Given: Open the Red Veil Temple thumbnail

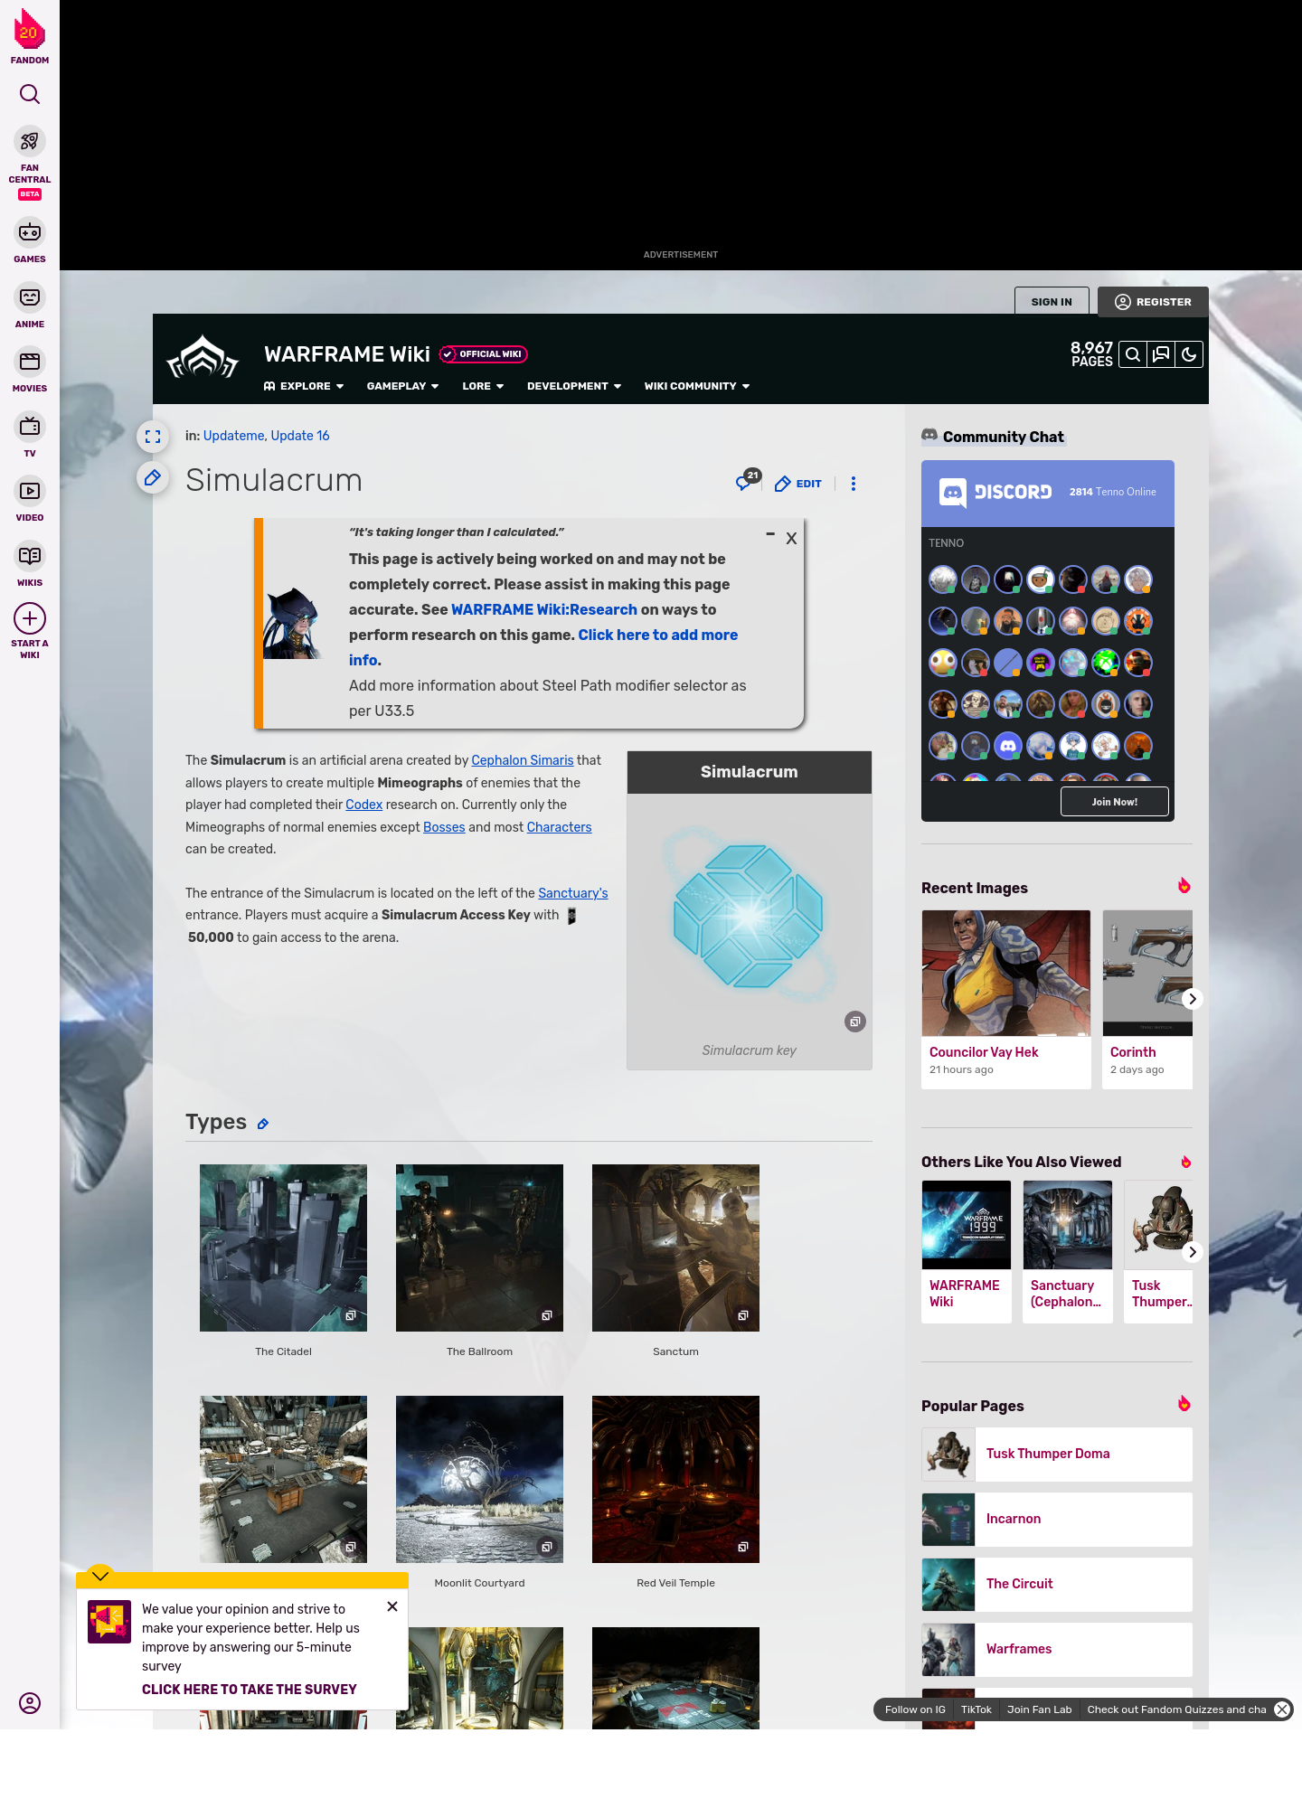Looking at the screenshot, I should coord(675,1479).
